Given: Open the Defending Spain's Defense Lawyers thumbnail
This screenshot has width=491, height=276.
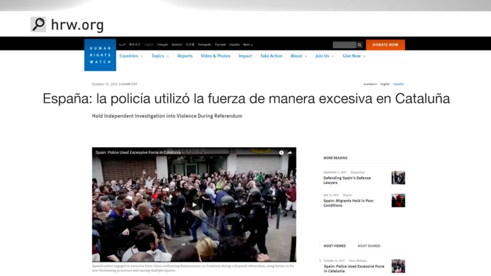Looking at the screenshot, I should (398, 178).
